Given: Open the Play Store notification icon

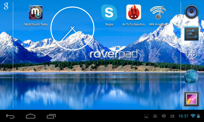Looking at the screenshot, I should (172, 116).
